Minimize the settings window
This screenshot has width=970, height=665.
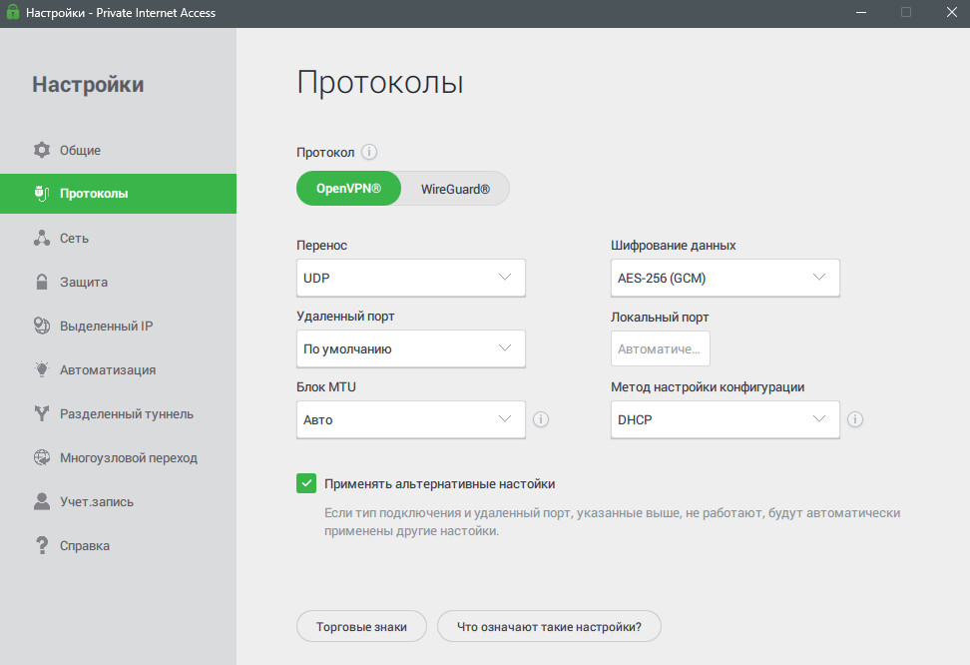pos(860,12)
